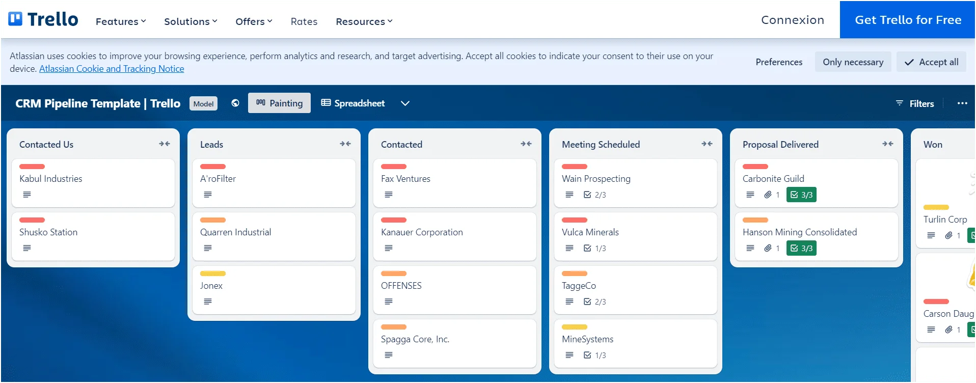Click the globe visibility icon
The height and width of the screenshot is (383, 976).
[x=235, y=103]
